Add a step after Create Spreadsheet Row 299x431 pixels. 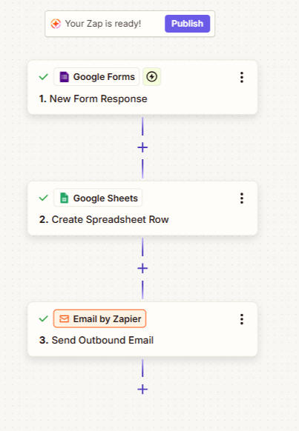[x=142, y=269]
